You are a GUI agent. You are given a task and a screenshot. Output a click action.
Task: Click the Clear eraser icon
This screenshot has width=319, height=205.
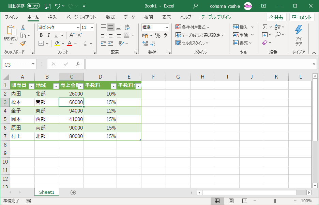click(x=265, y=42)
